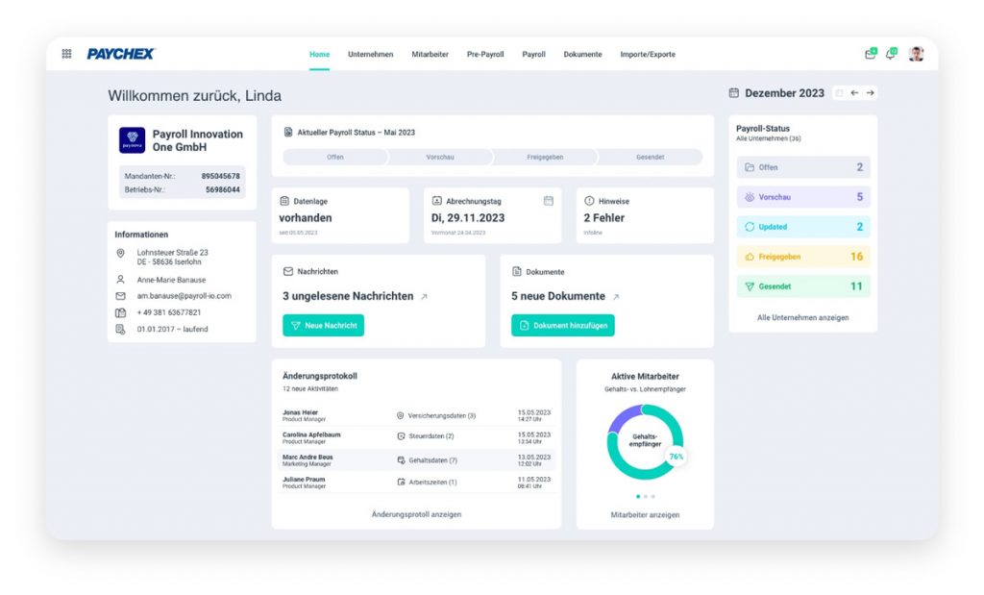Click the calendar icon in Abrechnungstag card
This screenshot has height=595, width=984.
click(549, 201)
